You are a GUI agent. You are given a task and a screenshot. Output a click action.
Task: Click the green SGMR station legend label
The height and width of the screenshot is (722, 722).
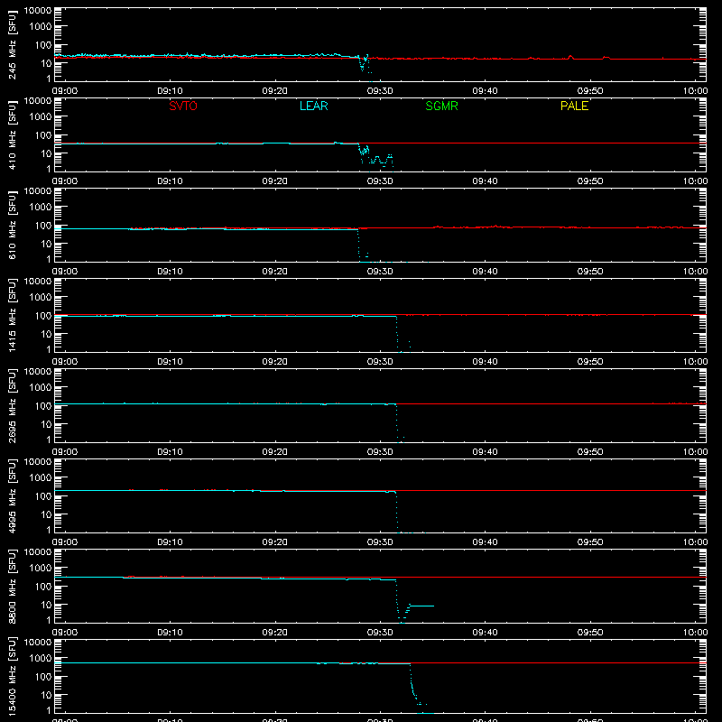point(441,106)
